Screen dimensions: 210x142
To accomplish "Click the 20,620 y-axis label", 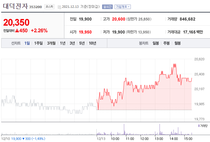I will click(199, 59).
